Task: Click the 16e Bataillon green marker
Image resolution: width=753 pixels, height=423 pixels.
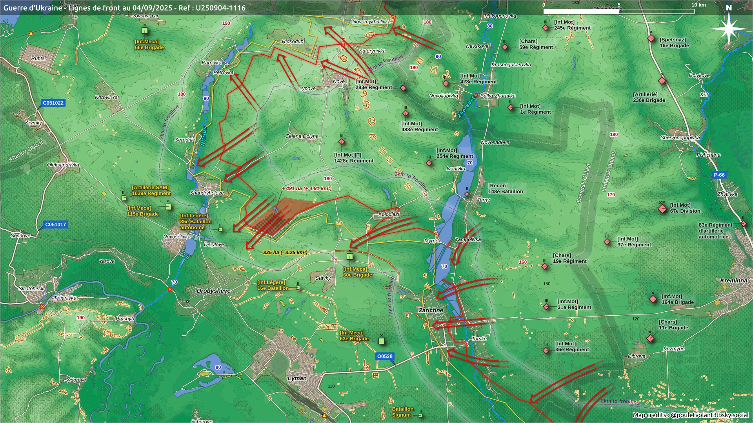Action: pyautogui.click(x=298, y=287)
